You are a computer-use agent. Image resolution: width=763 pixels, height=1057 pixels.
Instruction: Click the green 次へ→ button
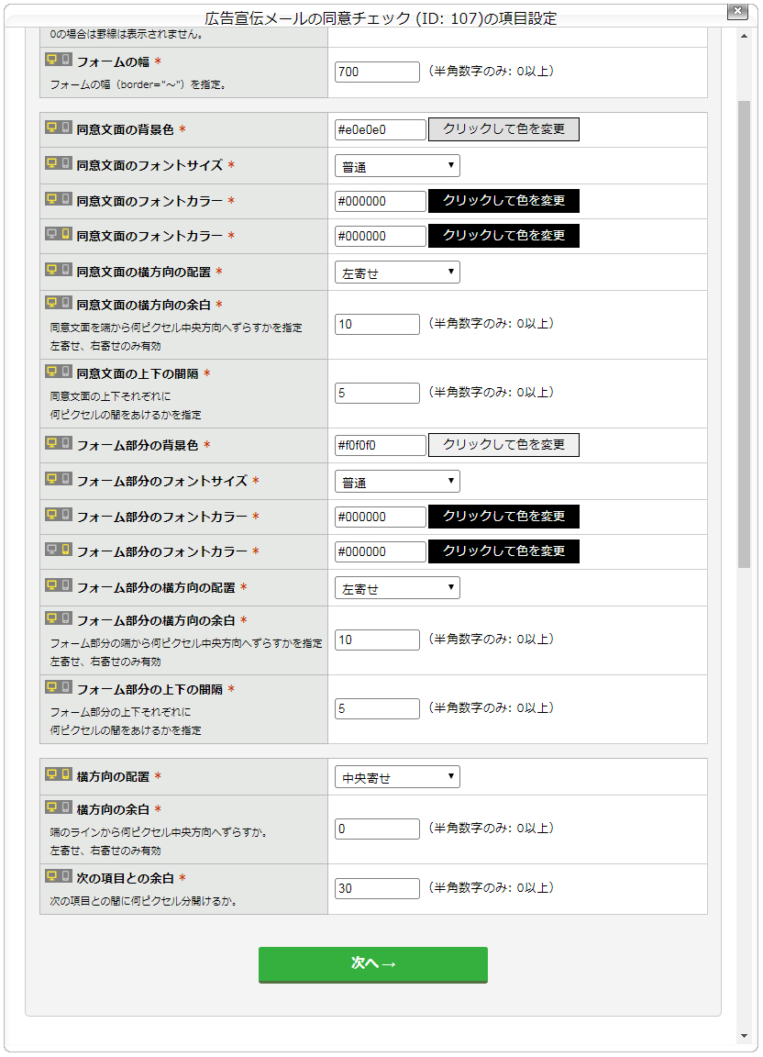click(x=372, y=964)
